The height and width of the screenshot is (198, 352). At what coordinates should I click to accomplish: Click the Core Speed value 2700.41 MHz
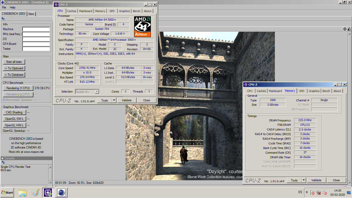pyautogui.click(x=87, y=68)
